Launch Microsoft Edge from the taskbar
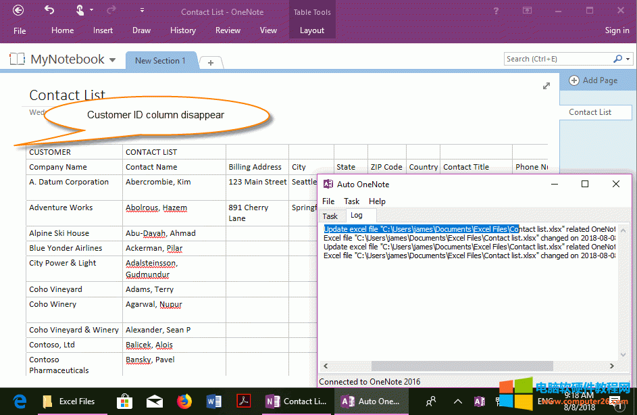 click(x=19, y=401)
